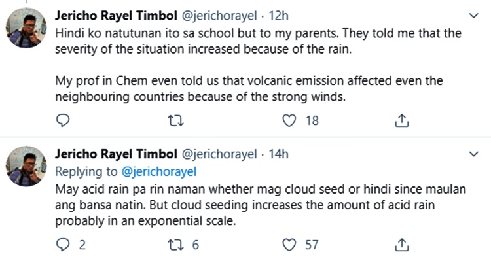The height and width of the screenshot is (261, 491).
Task: Open Jericho Rayel Timbol's name on second tweet
Action: tap(116, 154)
